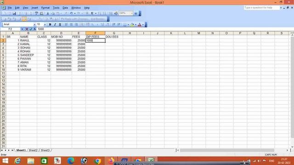Screen dimensions: 294x165
Task: Click the Spelling check icon
Action: coord(36,13)
